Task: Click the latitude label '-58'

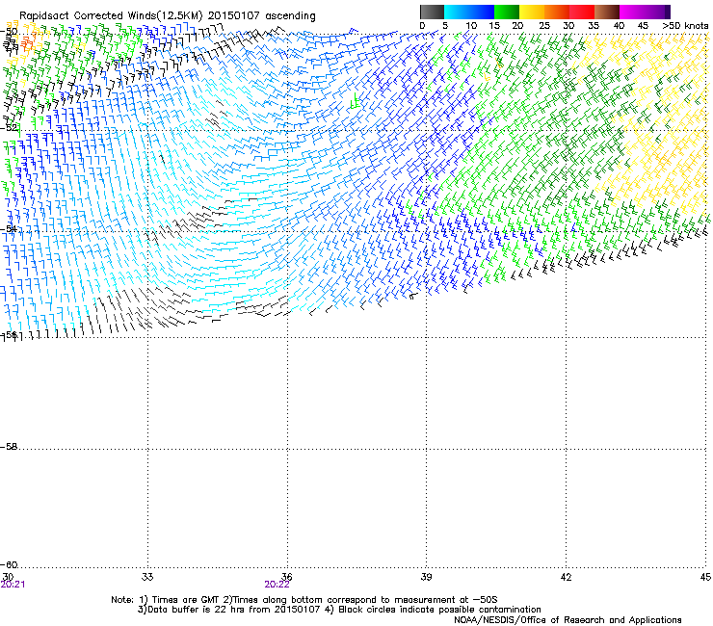Action: [9, 447]
